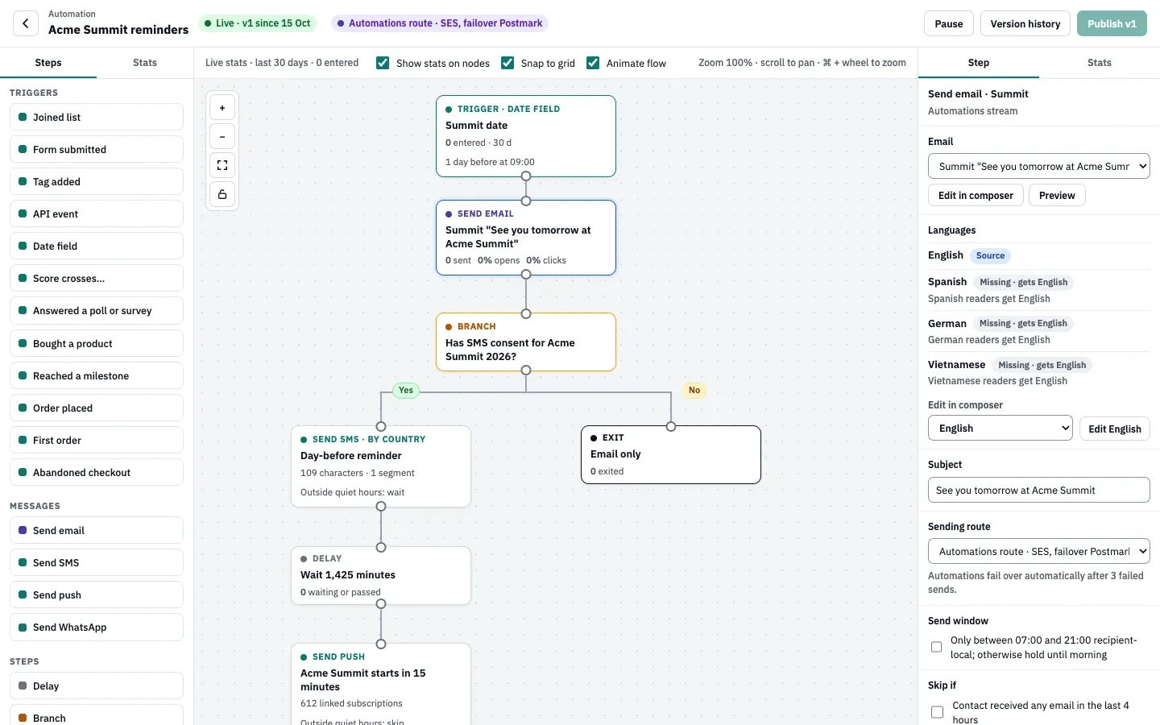
Task: Add the Abandoned checkout trigger
Action: (x=97, y=472)
